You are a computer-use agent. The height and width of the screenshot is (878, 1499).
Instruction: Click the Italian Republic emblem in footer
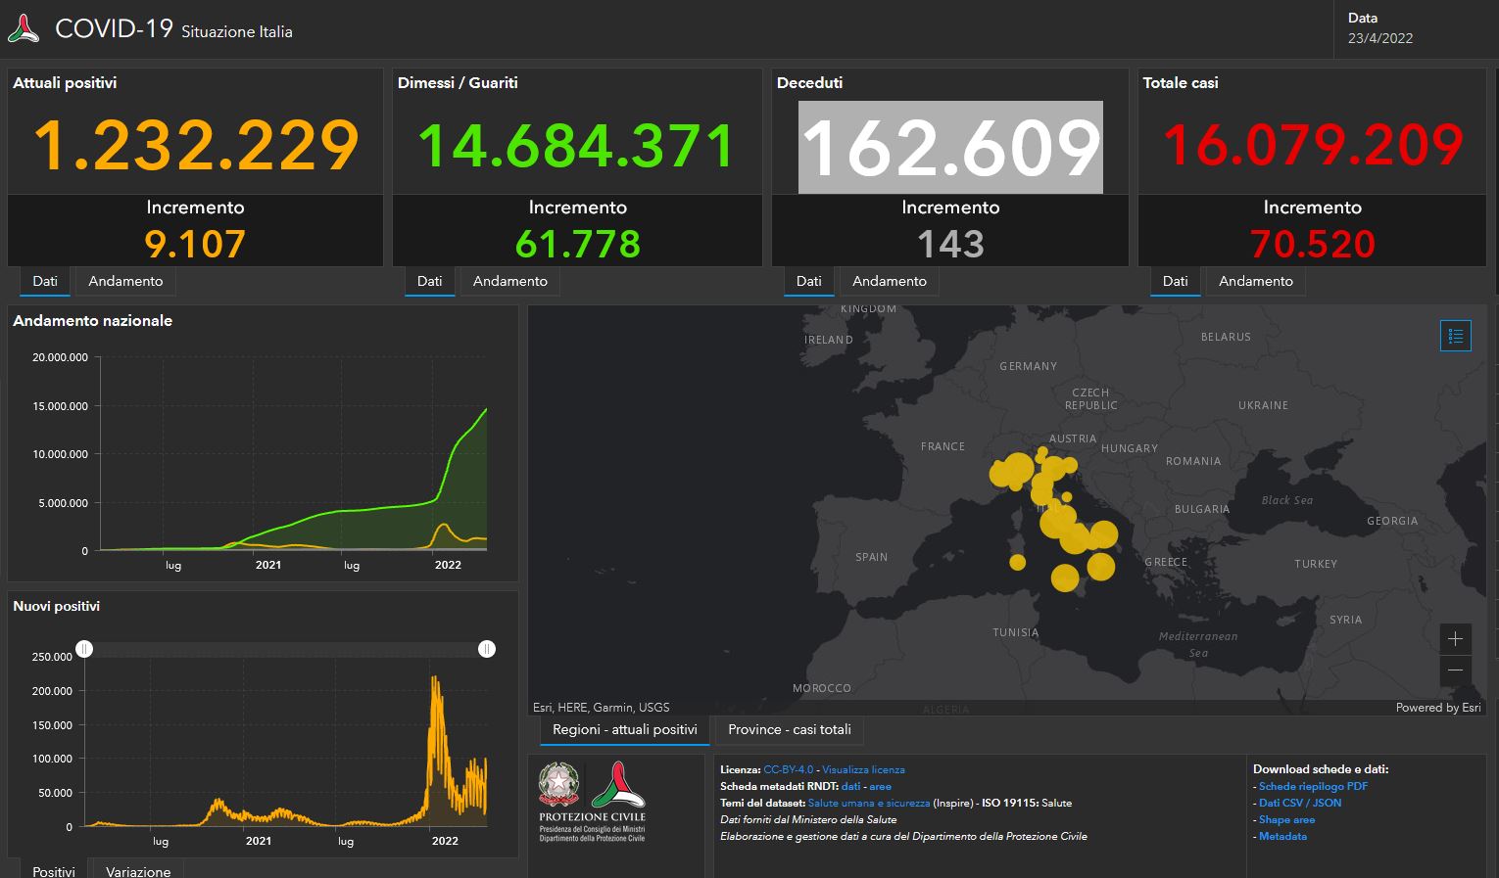coord(558,785)
